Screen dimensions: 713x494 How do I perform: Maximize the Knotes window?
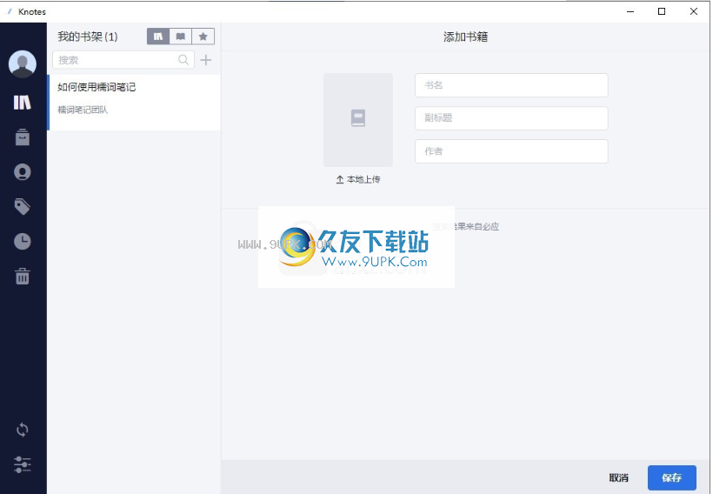click(x=662, y=11)
